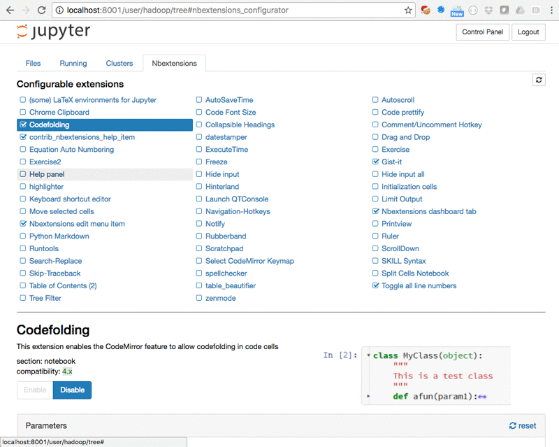
Task: Uncheck the Codefolding extension
Action: pos(22,124)
